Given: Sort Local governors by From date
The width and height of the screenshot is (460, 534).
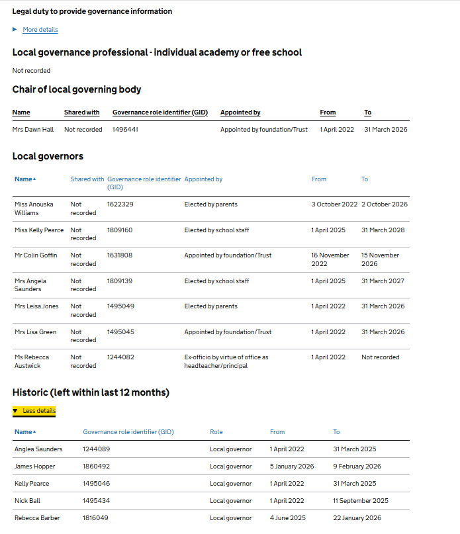Looking at the screenshot, I should tap(319, 179).
